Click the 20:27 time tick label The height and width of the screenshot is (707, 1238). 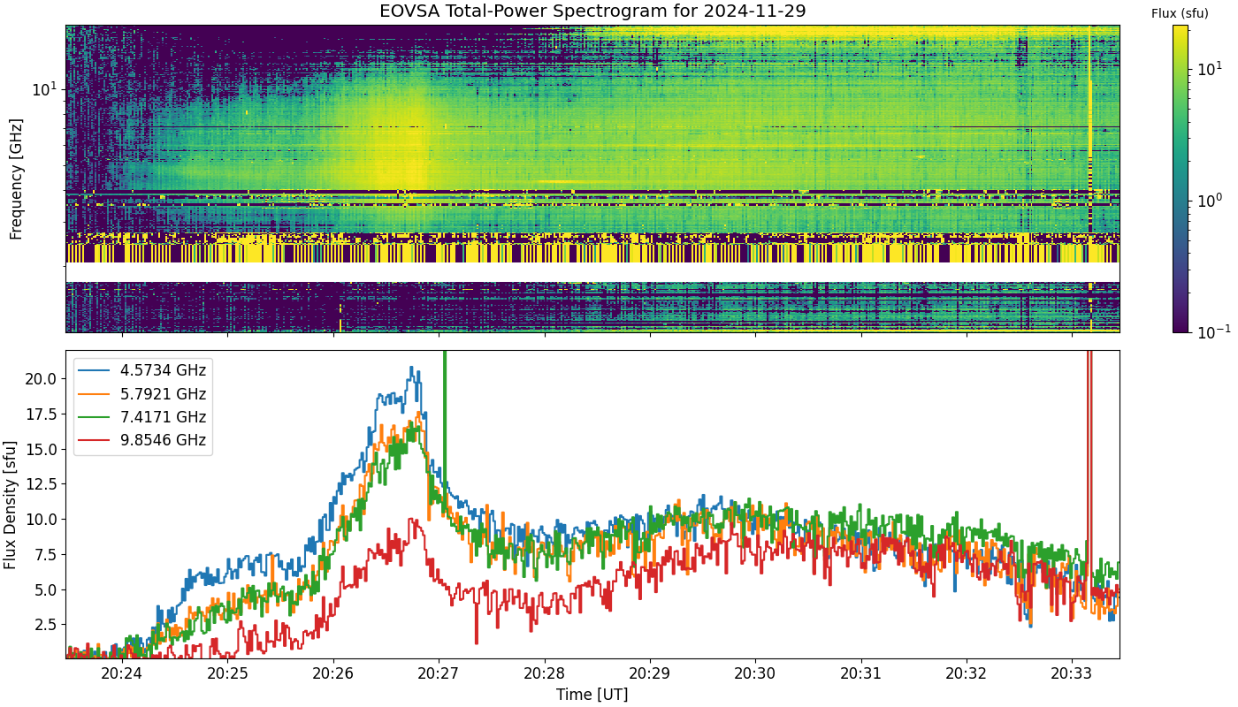point(439,673)
